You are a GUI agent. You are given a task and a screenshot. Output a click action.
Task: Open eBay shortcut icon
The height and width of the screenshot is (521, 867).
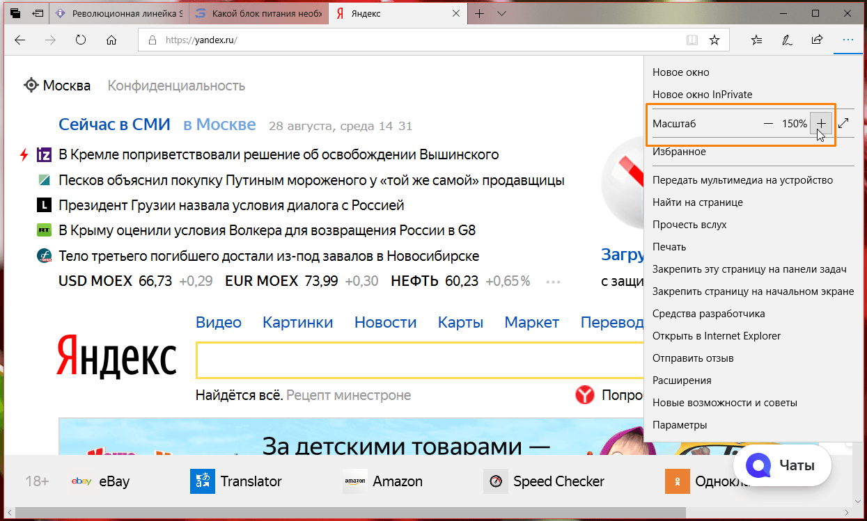(x=82, y=481)
